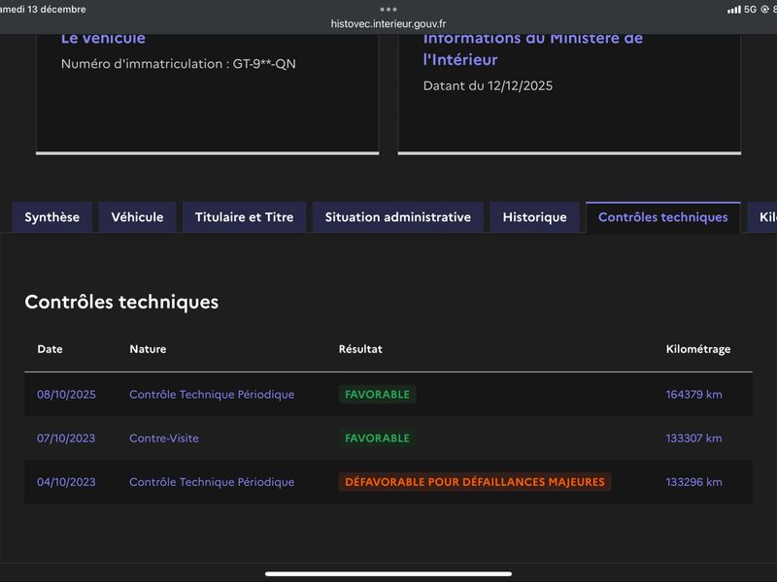Image resolution: width=777 pixels, height=582 pixels.
Task: Click the Contre-Visite nature entry
Action: click(x=164, y=438)
